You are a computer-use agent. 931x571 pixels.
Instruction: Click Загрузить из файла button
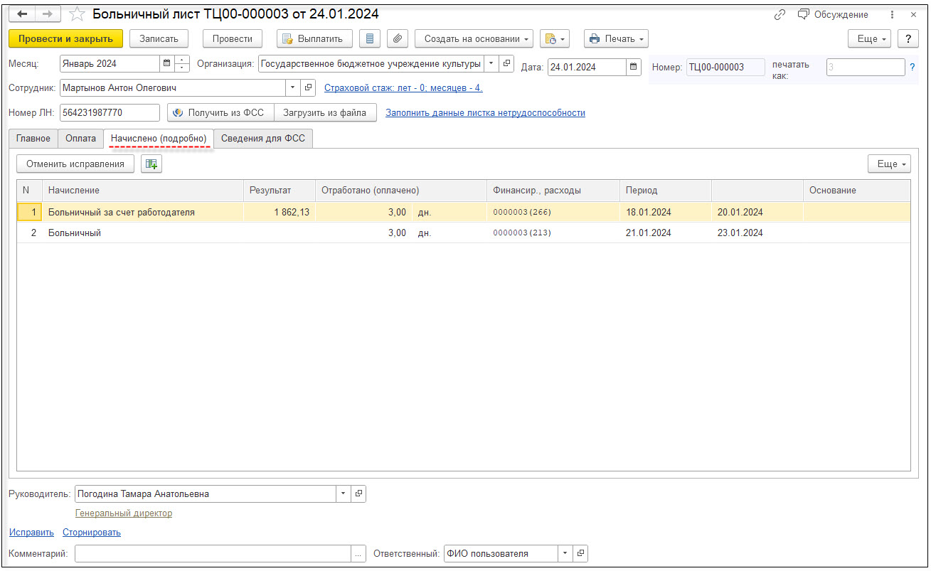tap(325, 112)
